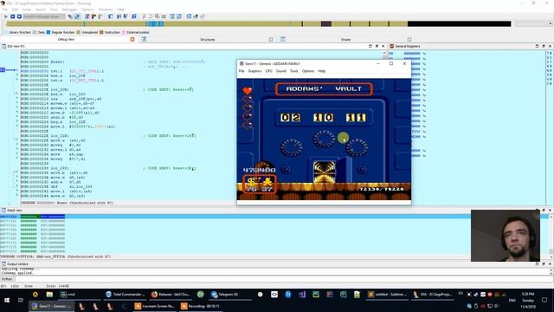Float the IDA View-PC panel using its undock button
Image resolution: width=554 pixels, height=312 pixels.
(377, 46)
